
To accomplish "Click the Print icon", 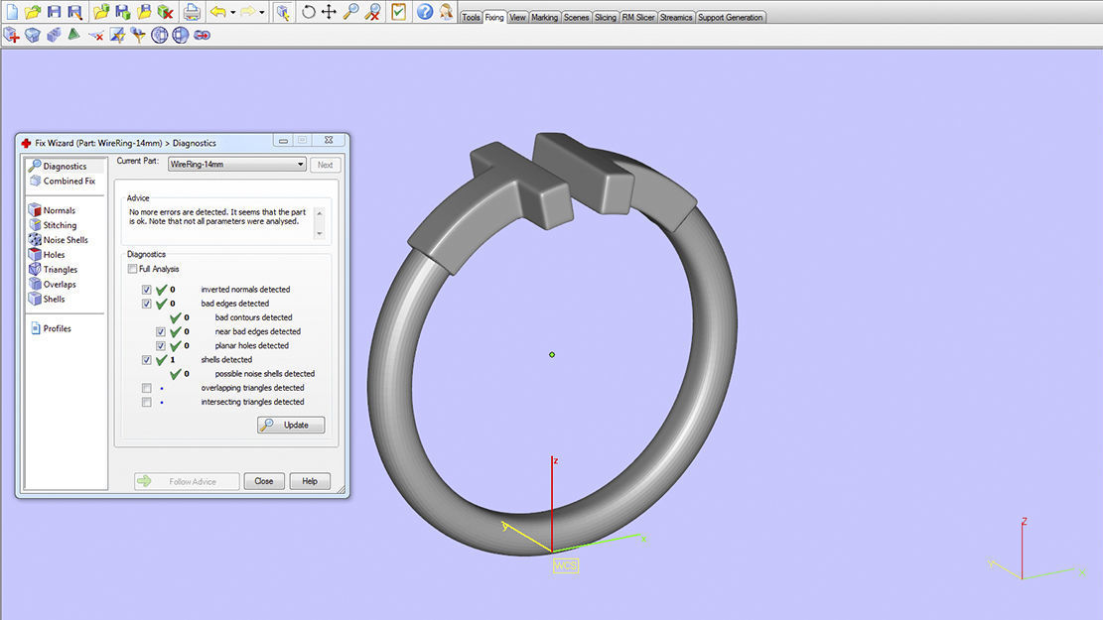I will [x=192, y=12].
